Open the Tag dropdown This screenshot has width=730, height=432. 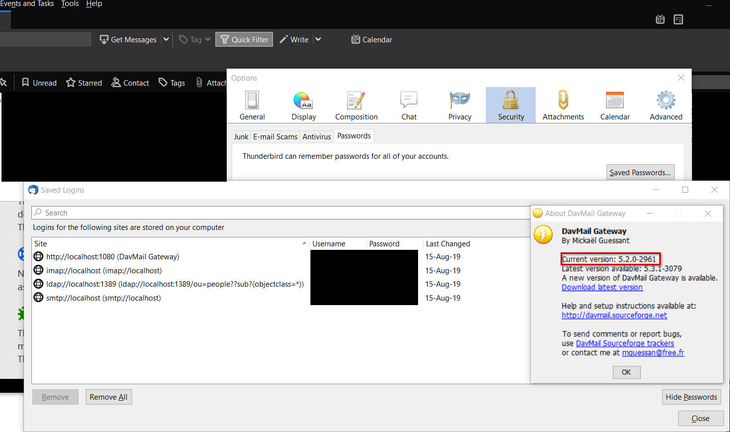207,39
